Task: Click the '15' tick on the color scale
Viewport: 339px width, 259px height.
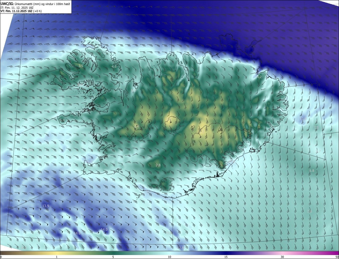Action: 226,257
